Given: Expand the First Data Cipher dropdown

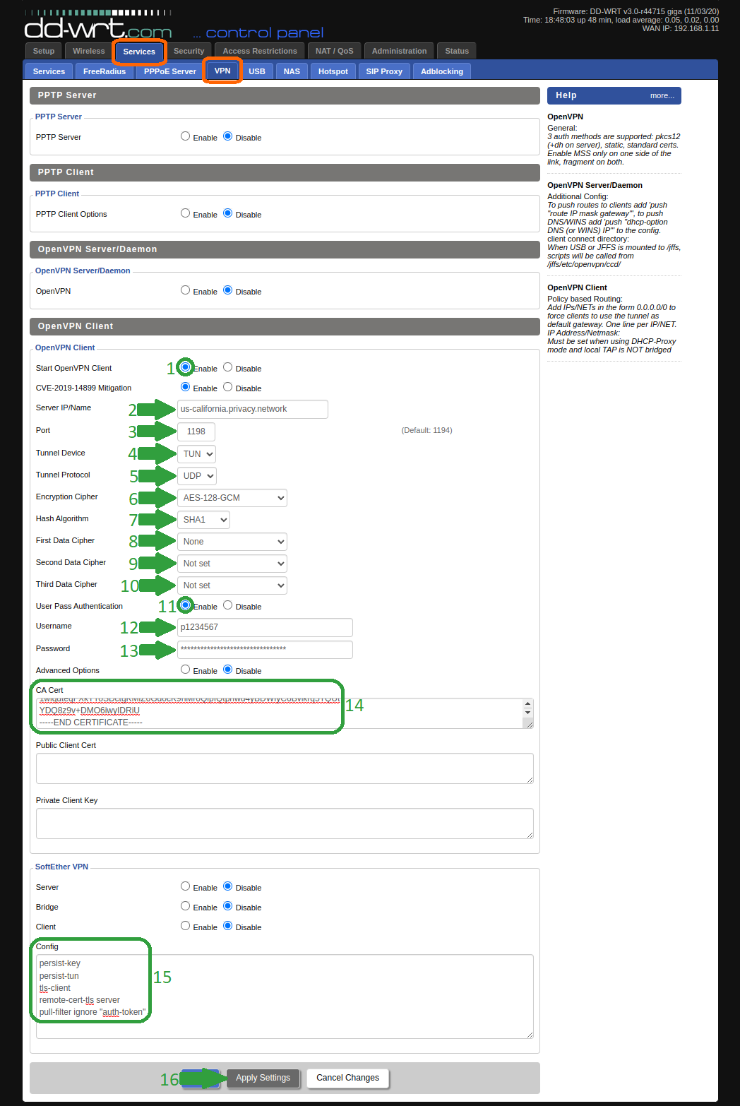Looking at the screenshot, I should pos(232,542).
